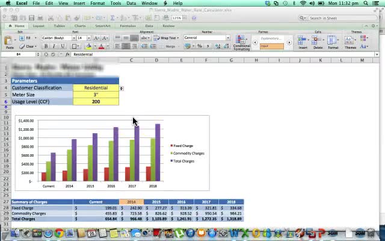
Task: Toggle Italic formatting
Action: coord(54,46)
